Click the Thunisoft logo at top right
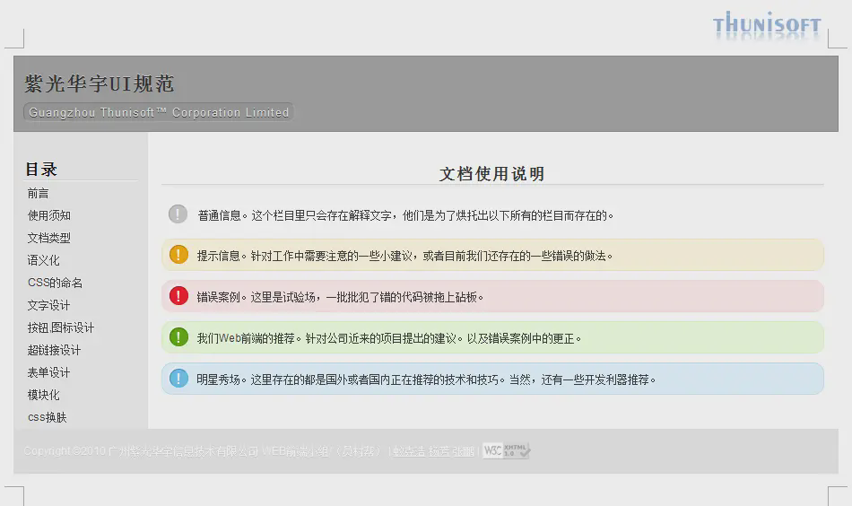 pos(767,24)
